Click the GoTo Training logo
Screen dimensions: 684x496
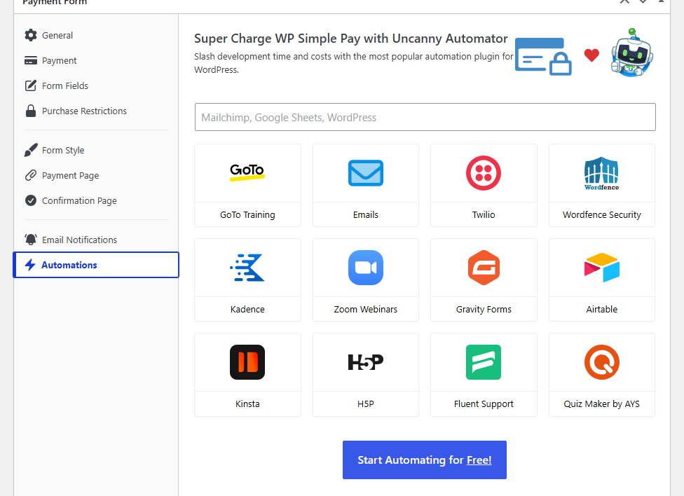coord(247,172)
